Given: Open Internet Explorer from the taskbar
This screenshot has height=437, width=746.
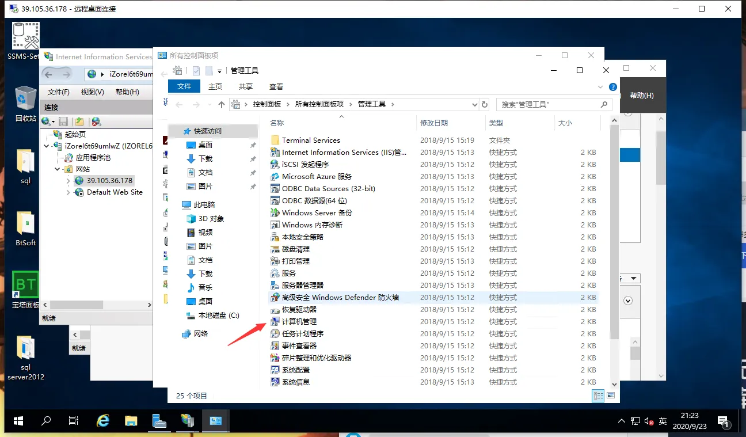Looking at the screenshot, I should (103, 421).
